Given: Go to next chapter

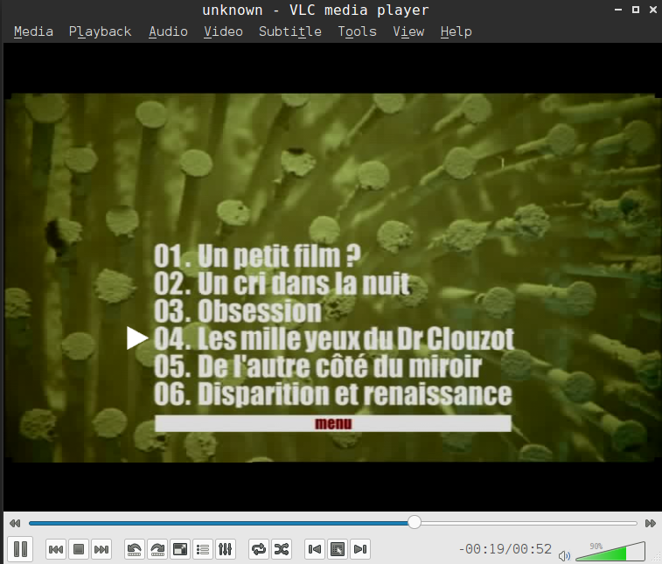Looking at the screenshot, I should coord(360,549).
